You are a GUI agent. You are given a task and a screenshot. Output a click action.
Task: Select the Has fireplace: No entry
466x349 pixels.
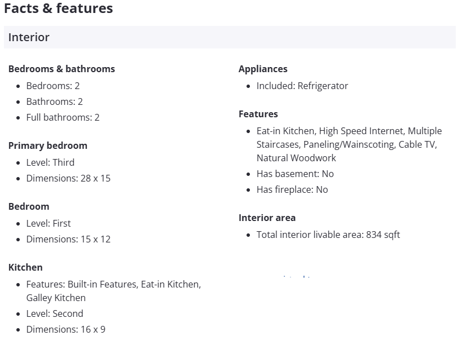(292, 189)
